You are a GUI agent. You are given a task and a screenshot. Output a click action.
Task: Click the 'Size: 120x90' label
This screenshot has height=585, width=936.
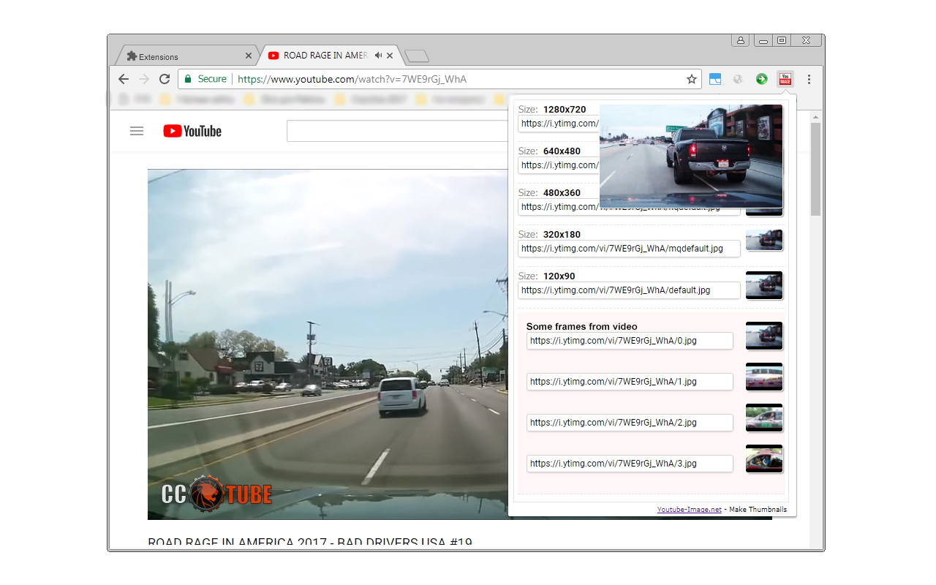click(547, 276)
